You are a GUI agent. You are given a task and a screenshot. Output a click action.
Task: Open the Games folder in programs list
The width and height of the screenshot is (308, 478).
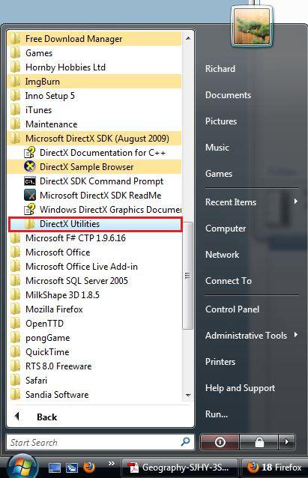(x=94, y=53)
